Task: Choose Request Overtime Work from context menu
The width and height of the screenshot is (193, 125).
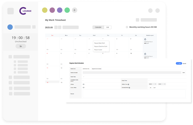Action: click(x=101, y=46)
